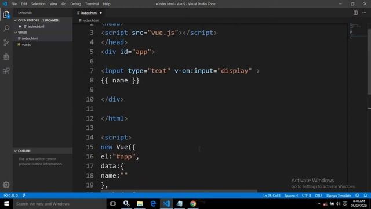The height and width of the screenshot is (209, 371).
Task: Open the editor More Actions ellipsis
Action: click(x=364, y=13)
